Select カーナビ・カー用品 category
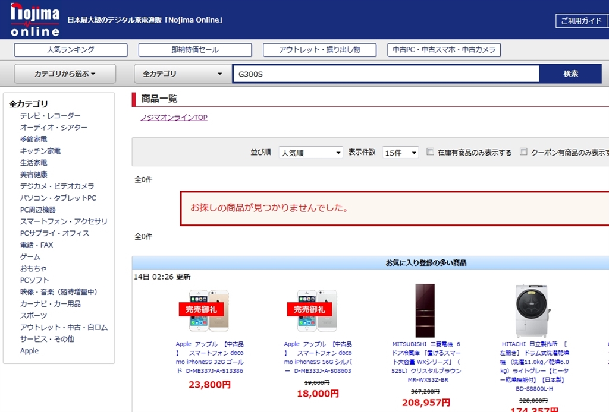The height and width of the screenshot is (412, 609). [51, 303]
